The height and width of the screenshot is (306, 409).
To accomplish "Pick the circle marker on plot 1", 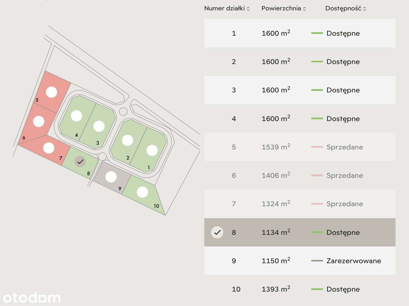I will click(x=152, y=150).
